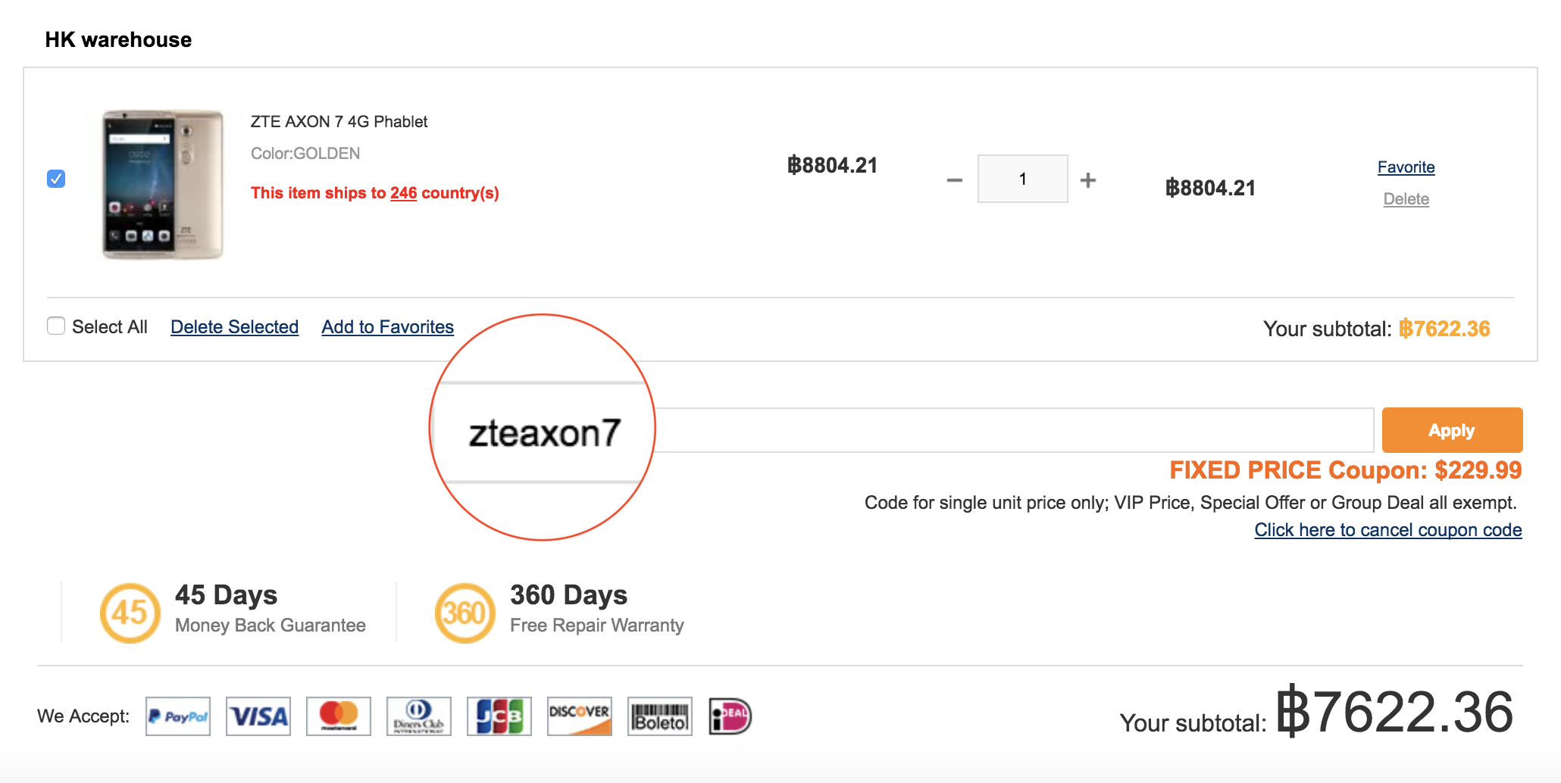Increase quantity with the plus button
This screenshot has width=1561, height=783.
1088,180
